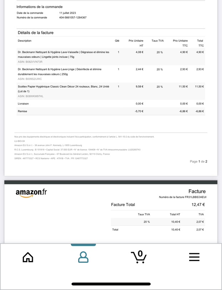
Task: Click the Page 1 de 2 indicator
Action: click(198, 161)
